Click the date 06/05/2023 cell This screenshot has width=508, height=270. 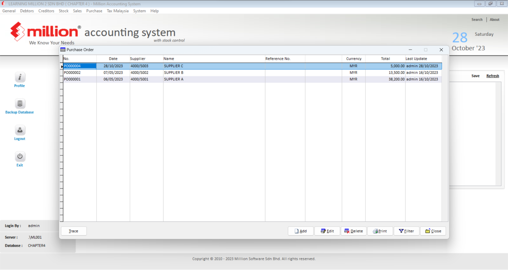113,79
